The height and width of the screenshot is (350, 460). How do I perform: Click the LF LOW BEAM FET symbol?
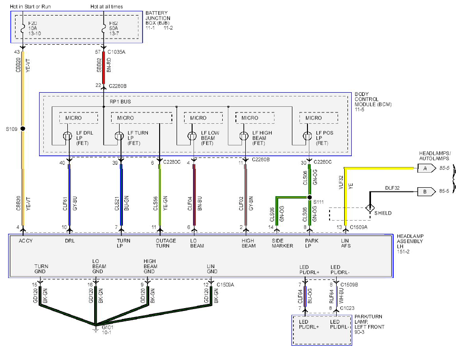(192, 136)
